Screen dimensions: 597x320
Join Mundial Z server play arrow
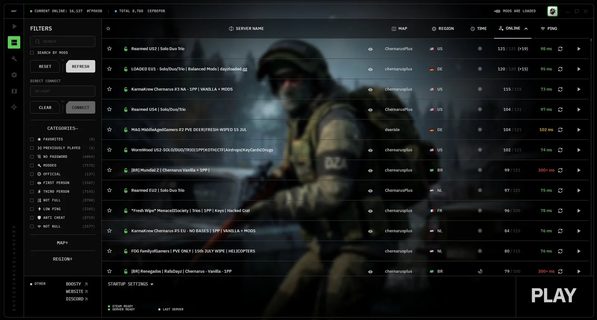pos(579,170)
